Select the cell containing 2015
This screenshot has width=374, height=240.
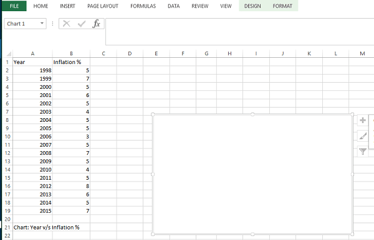32,211
